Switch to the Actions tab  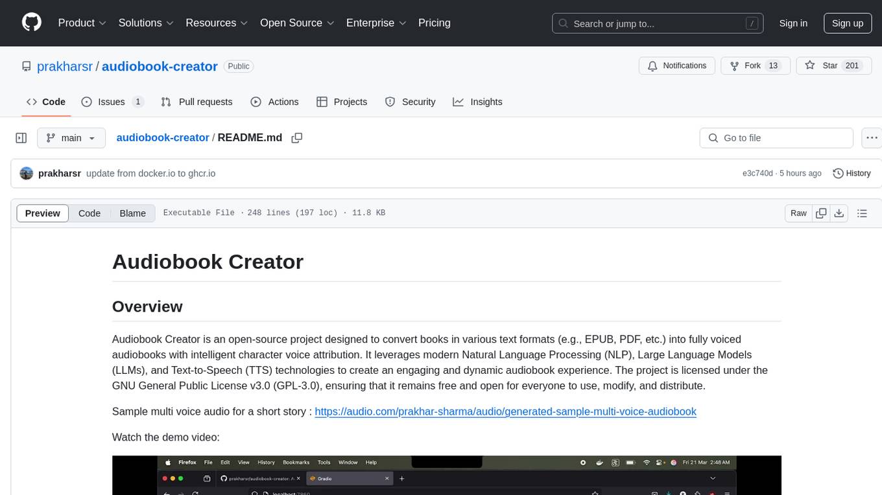274,102
